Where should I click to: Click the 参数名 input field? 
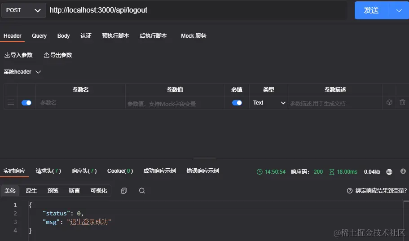click(80, 103)
